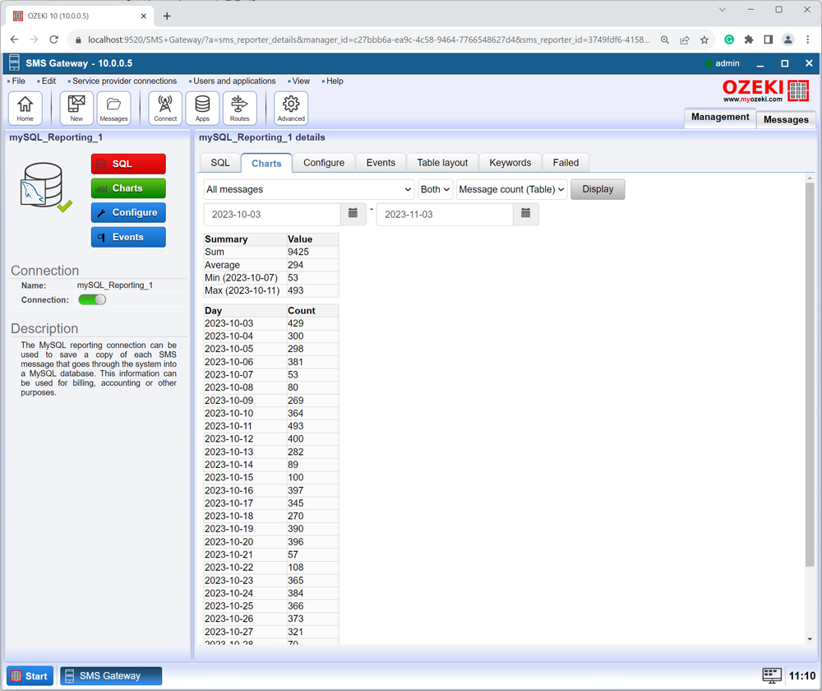Select the Management view tab
This screenshot has width=822, height=691.
[x=720, y=117]
